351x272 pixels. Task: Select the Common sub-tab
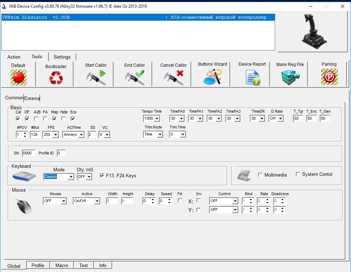tap(14, 98)
